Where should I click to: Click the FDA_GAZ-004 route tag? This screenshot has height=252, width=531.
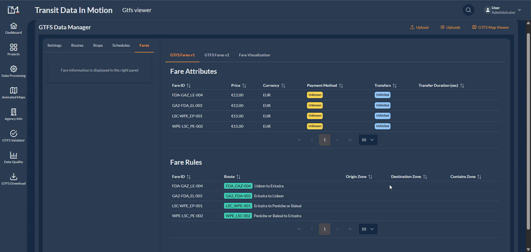point(238,186)
